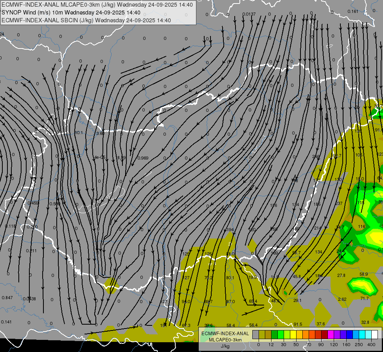The image size is (383, 352).
Task: Click the SBCIN title line in the header
Action: (x=86, y=20)
